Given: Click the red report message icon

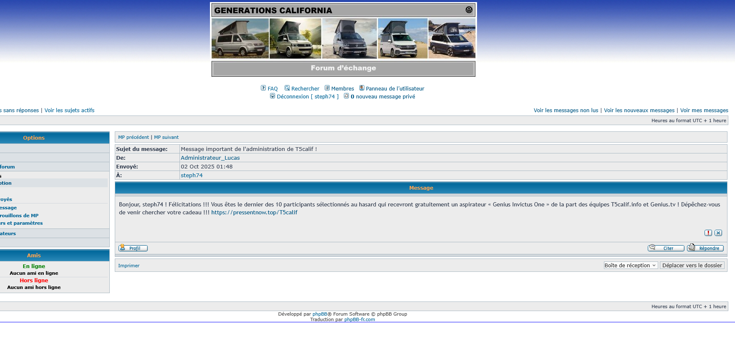Looking at the screenshot, I should pyautogui.click(x=708, y=233).
